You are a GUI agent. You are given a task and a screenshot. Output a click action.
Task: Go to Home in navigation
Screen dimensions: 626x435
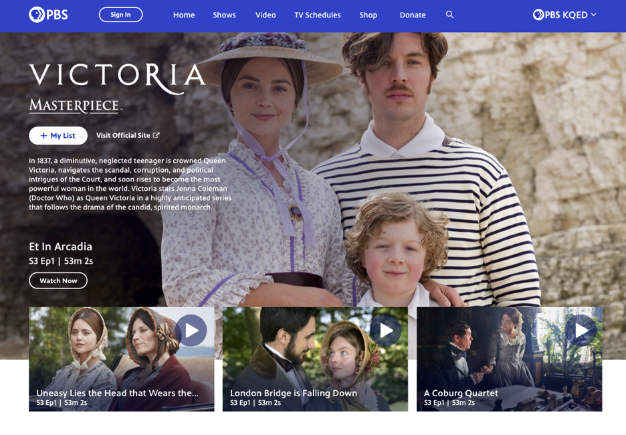(x=184, y=15)
